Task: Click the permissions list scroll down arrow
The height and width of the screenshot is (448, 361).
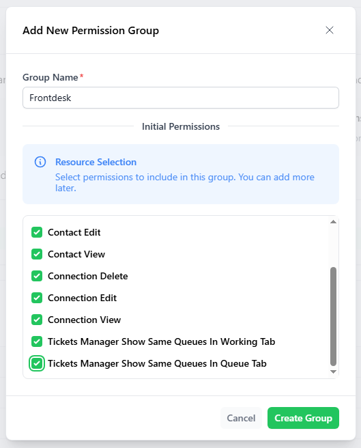Action: [x=333, y=372]
